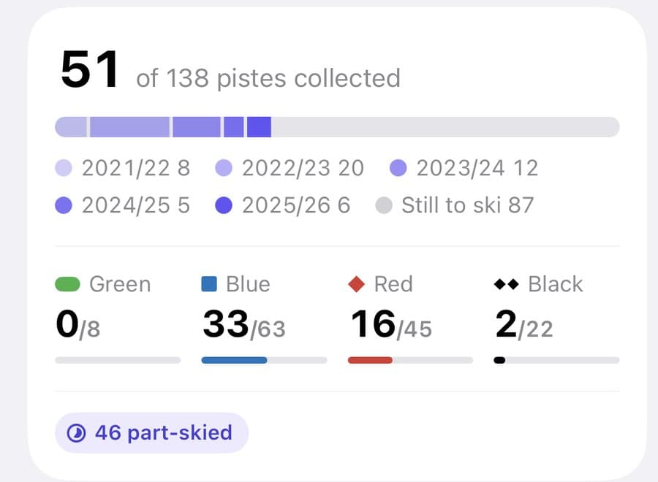The image size is (658, 482).
Task: Click the 'Still to ski 87' label
Action: point(467,205)
